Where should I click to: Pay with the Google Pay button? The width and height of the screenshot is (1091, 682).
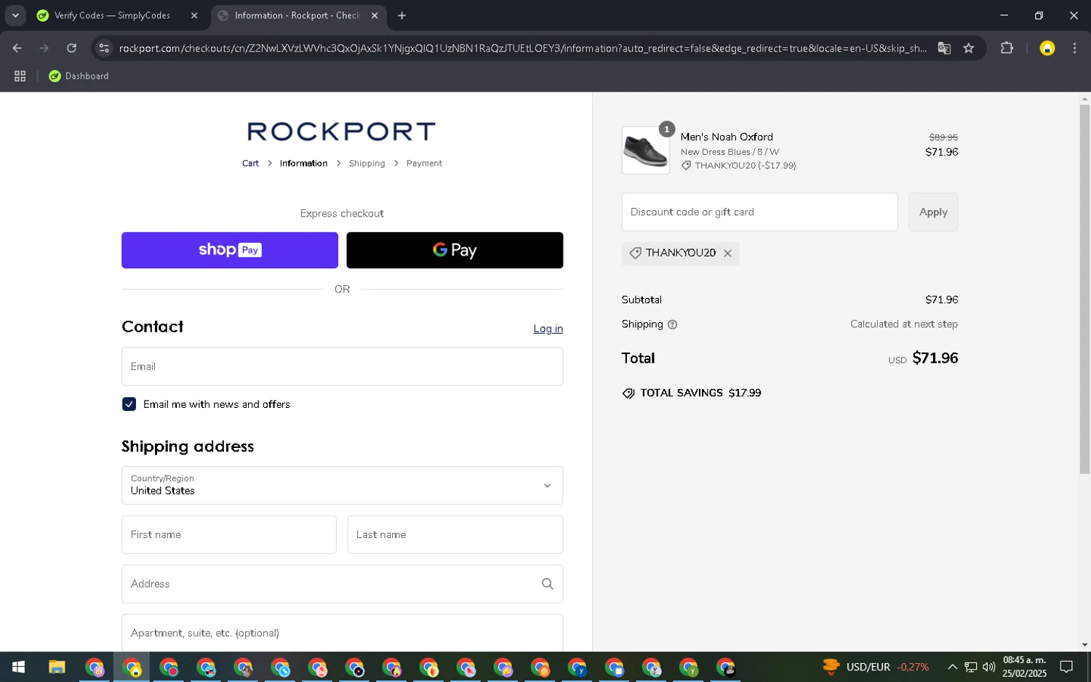point(455,250)
